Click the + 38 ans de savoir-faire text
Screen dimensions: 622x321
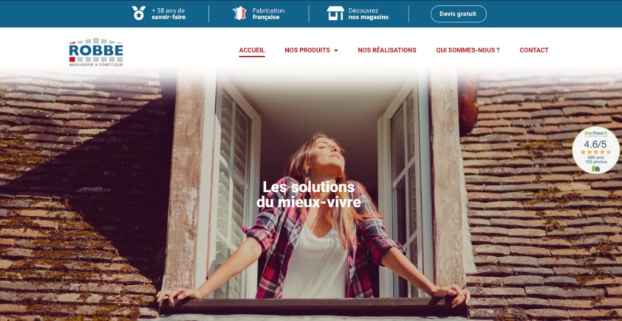[168, 14]
